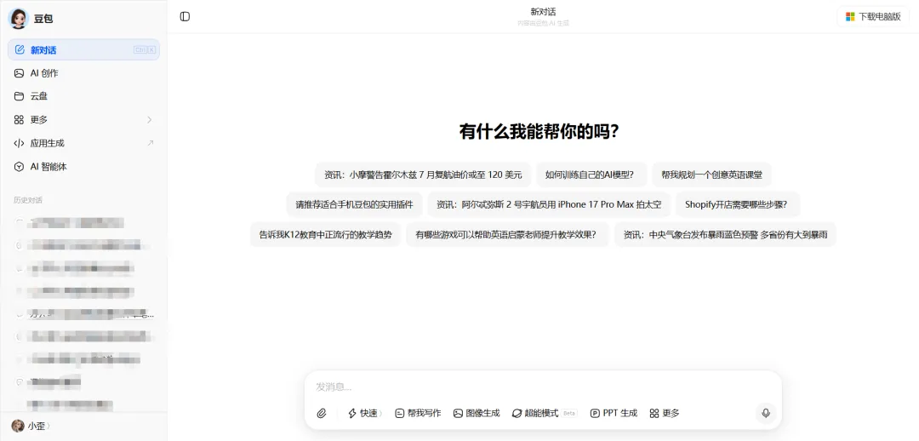Click the P icon of PPT 生成
Viewport: 919px width, 441px height.
(x=595, y=414)
